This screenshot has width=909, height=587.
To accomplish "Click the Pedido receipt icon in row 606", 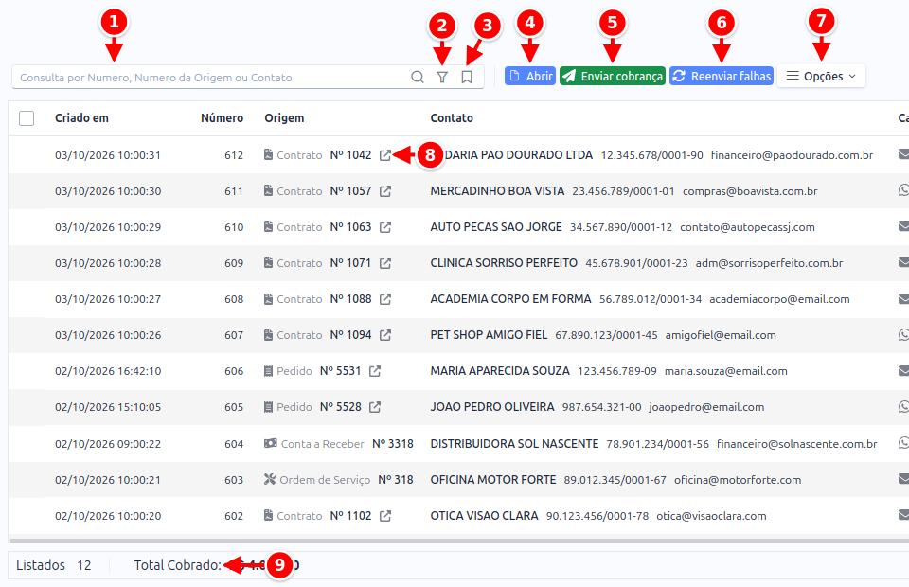I will [x=268, y=371].
